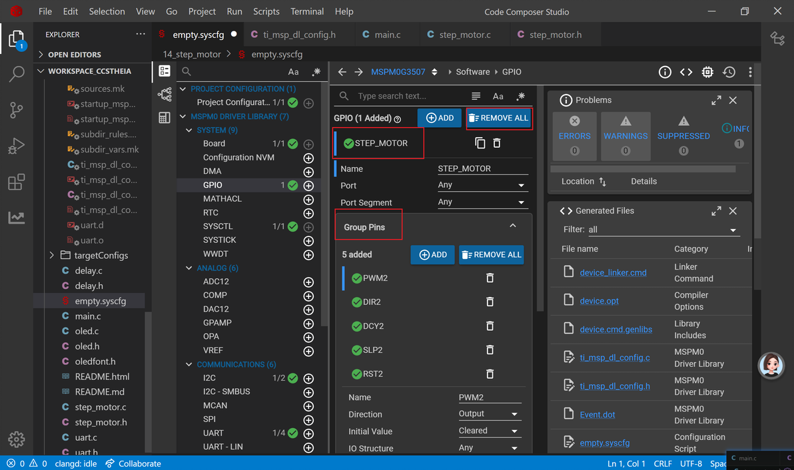Click the GPIO search text field

410,96
